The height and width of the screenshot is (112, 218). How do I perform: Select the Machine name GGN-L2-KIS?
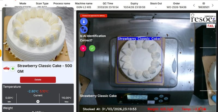[x=84, y=7]
